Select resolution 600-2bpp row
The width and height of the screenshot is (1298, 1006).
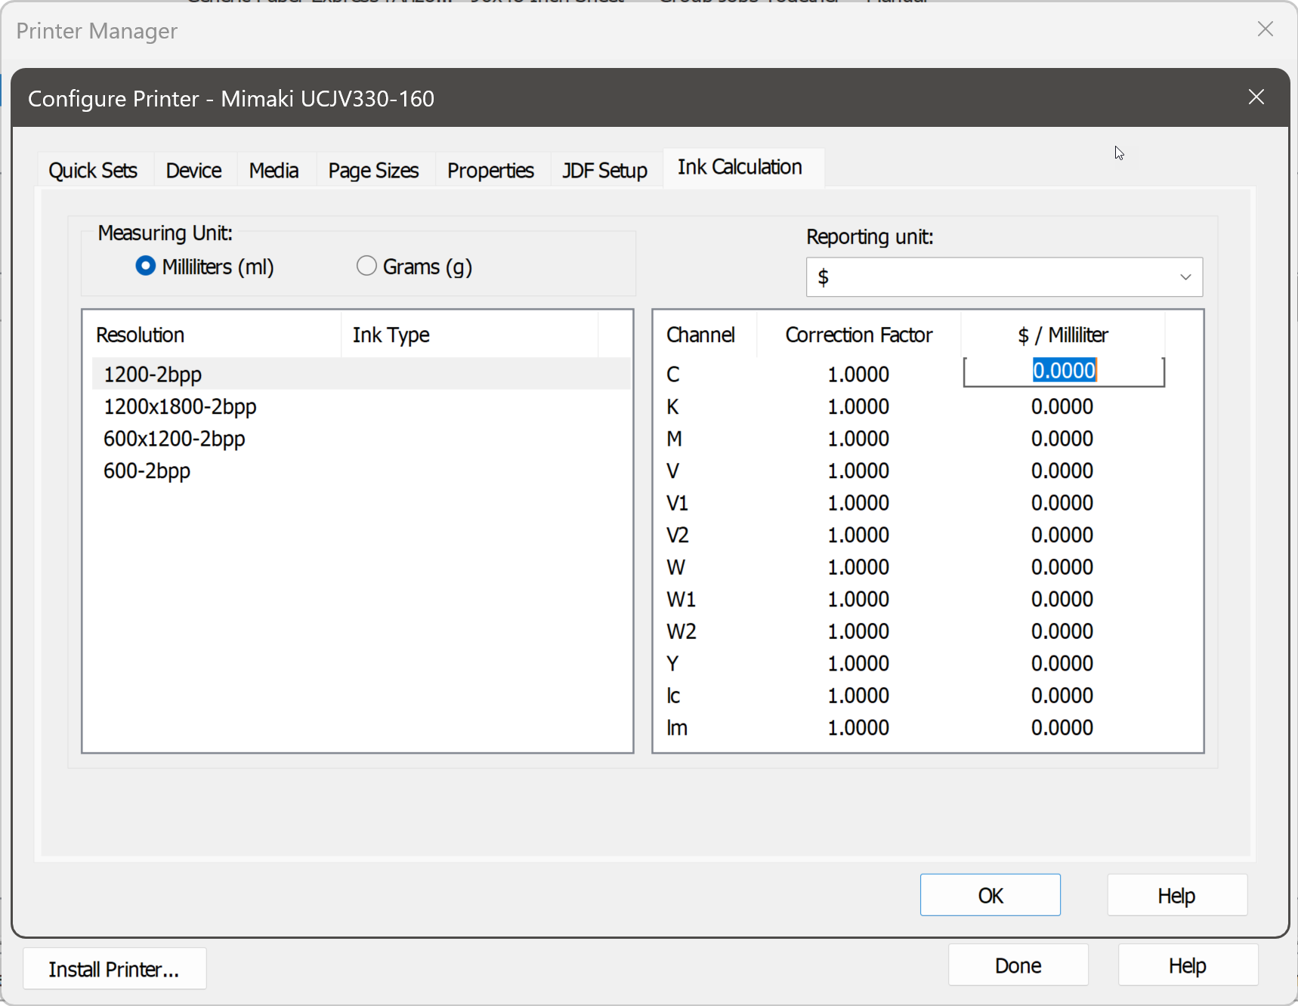click(361, 471)
